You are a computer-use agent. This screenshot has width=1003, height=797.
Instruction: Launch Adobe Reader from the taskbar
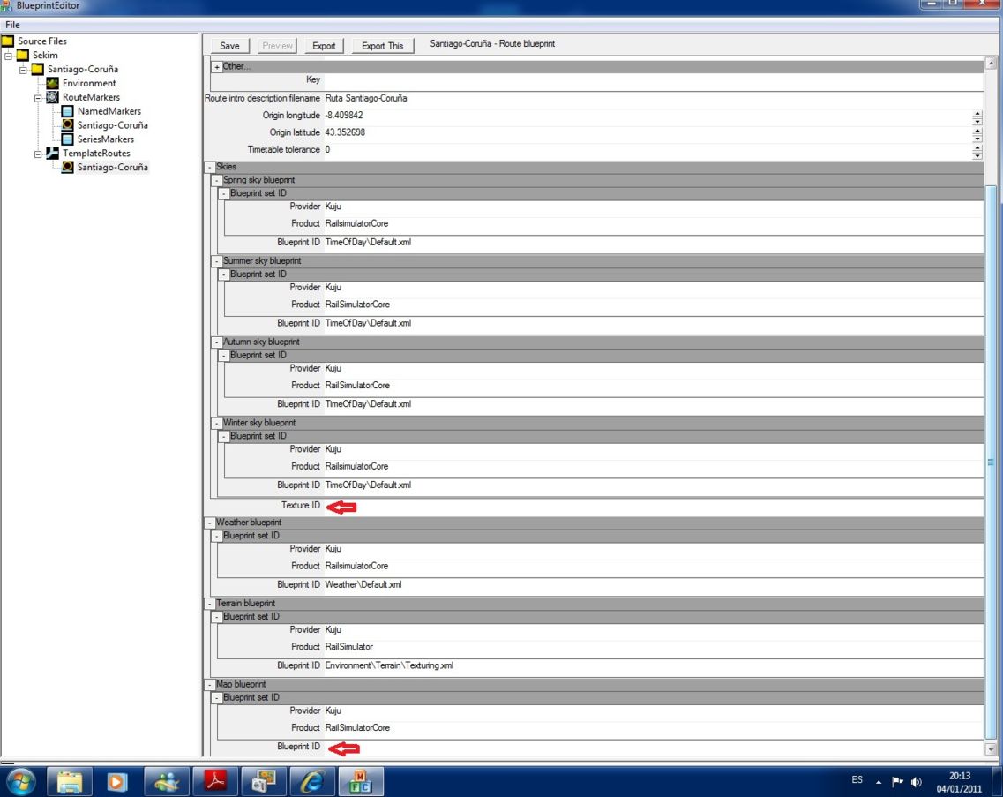pos(215,781)
